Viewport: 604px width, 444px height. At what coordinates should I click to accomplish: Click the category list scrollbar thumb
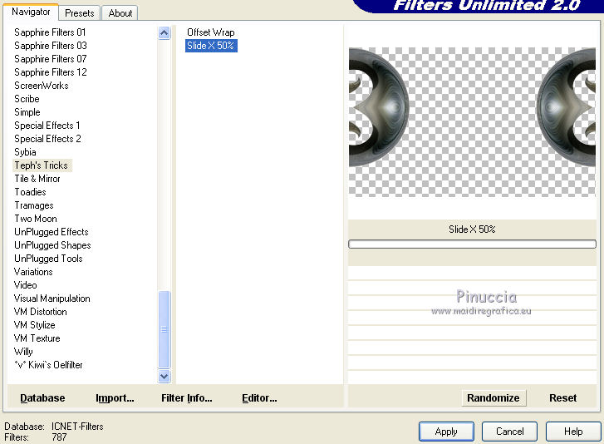click(x=165, y=329)
